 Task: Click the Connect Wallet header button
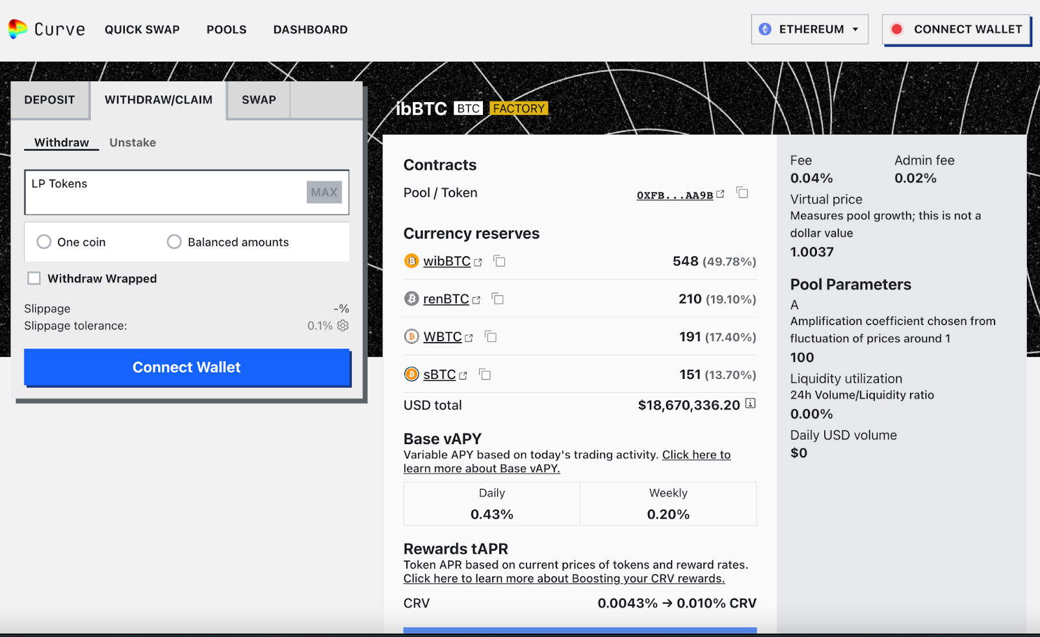956,29
